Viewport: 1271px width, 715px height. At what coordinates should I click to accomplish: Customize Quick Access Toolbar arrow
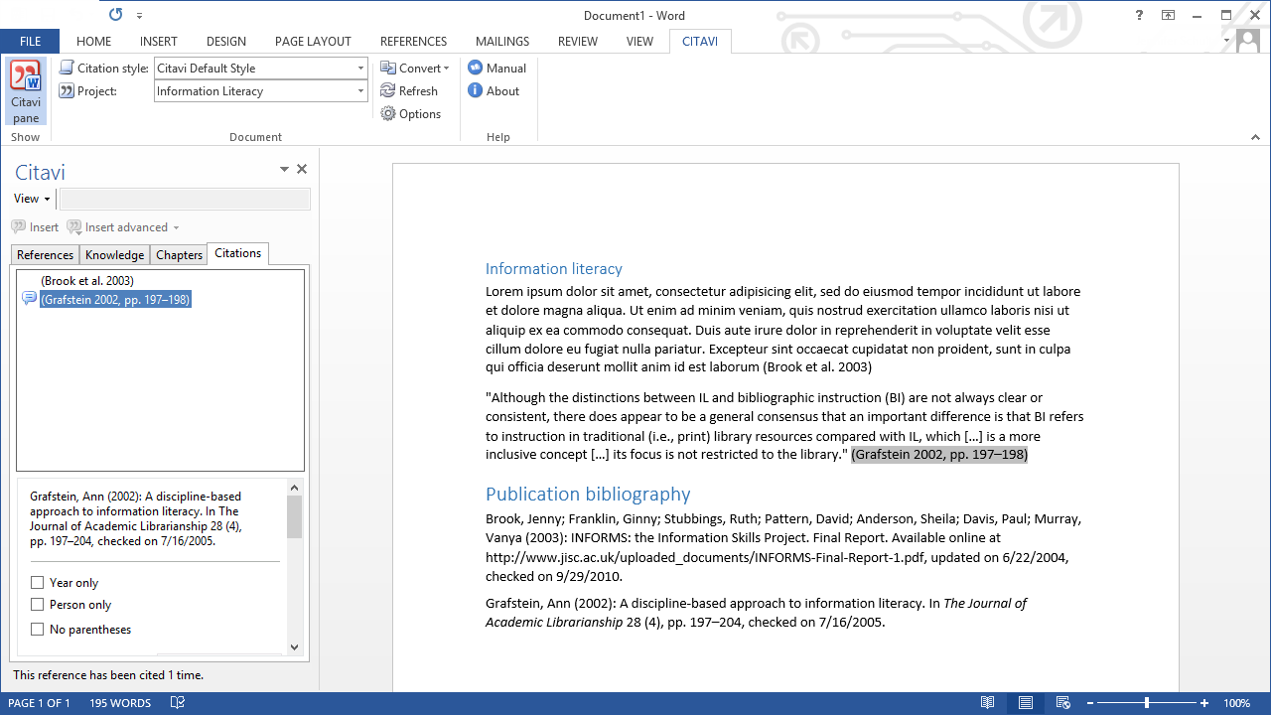[140, 16]
